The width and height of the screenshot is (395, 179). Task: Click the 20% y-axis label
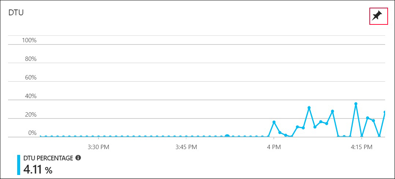(x=31, y=114)
